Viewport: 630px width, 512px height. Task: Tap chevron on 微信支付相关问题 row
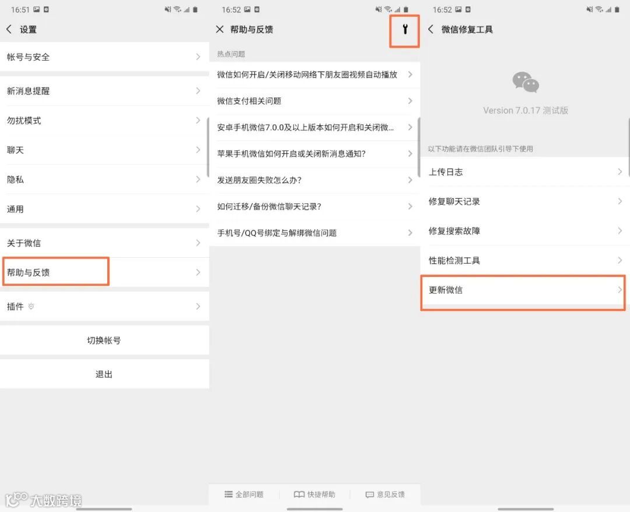tap(410, 101)
